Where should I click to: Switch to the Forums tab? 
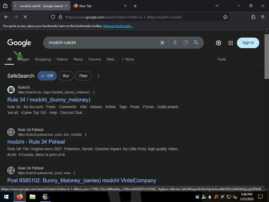pos(95,59)
